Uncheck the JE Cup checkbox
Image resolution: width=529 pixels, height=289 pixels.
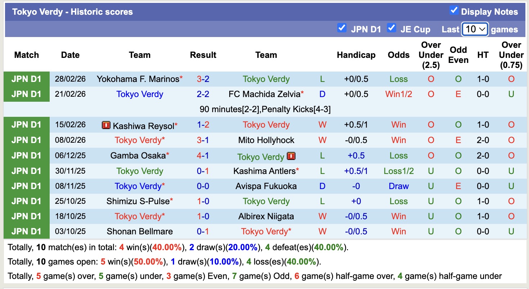point(391,28)
